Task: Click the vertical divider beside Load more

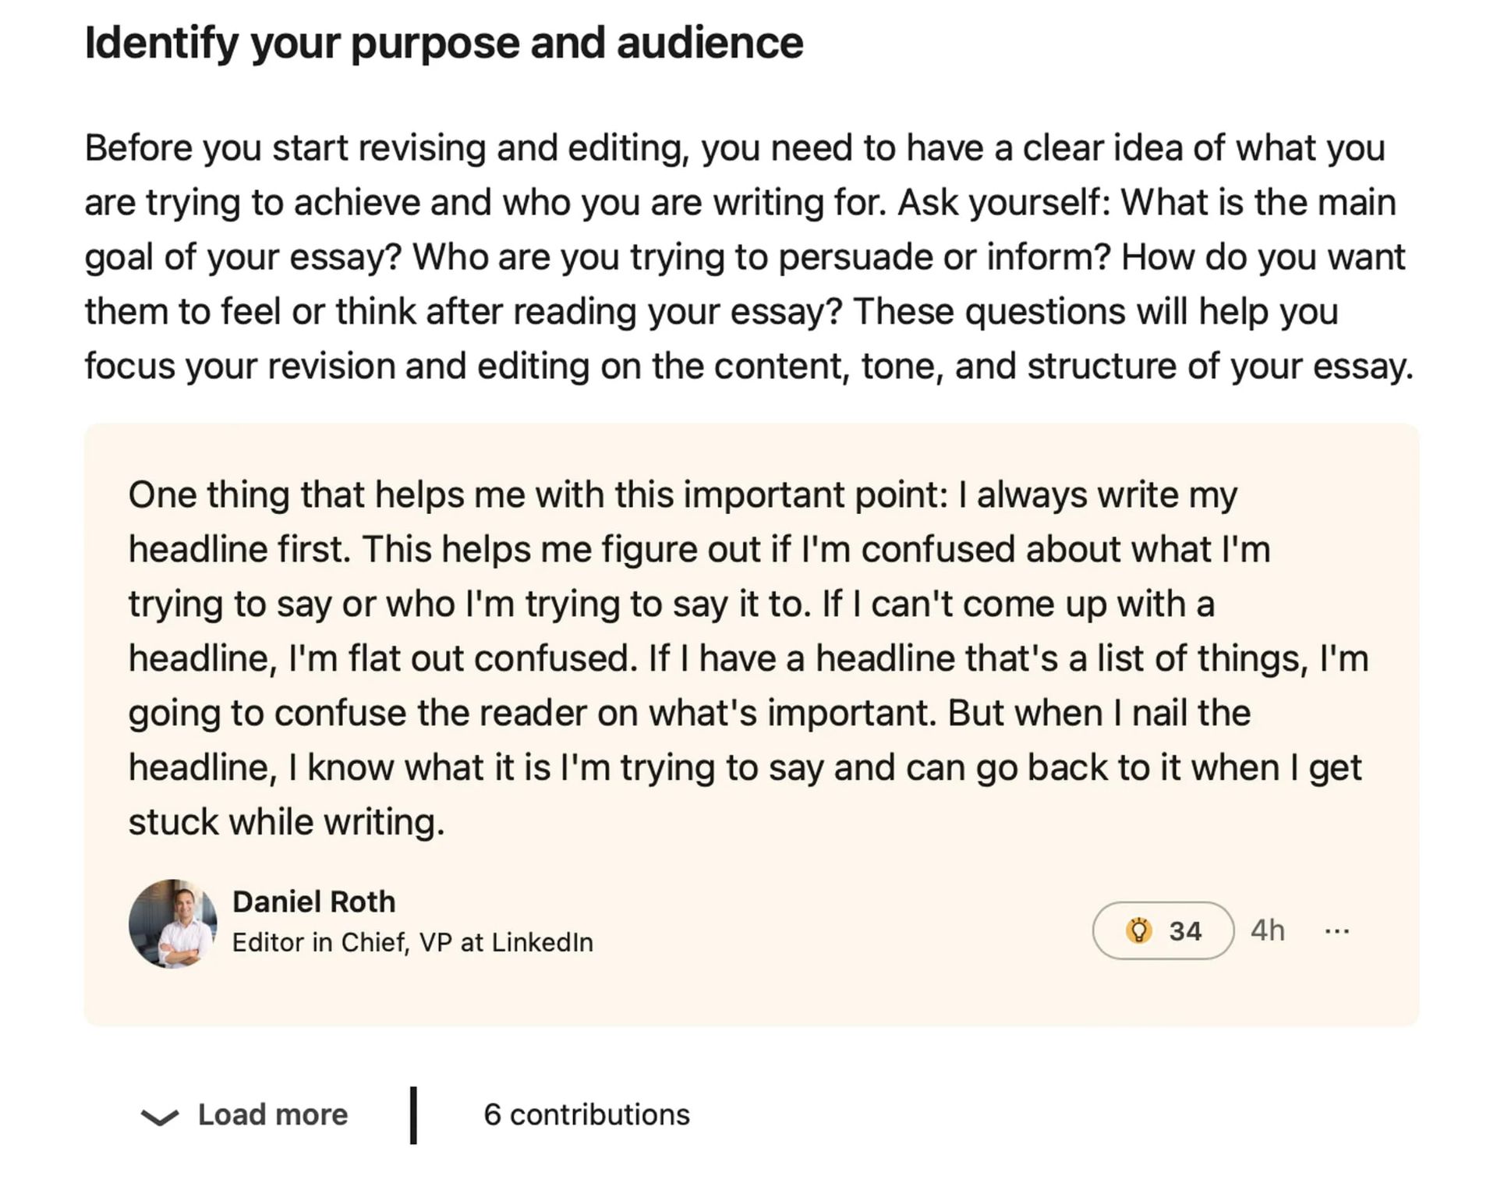Action: tap(413, 1115)
